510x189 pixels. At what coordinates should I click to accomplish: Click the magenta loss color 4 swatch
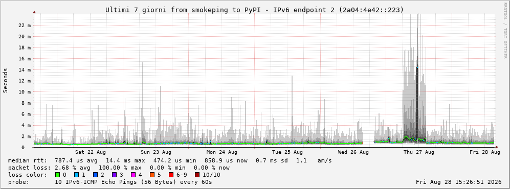pos(134,175)
